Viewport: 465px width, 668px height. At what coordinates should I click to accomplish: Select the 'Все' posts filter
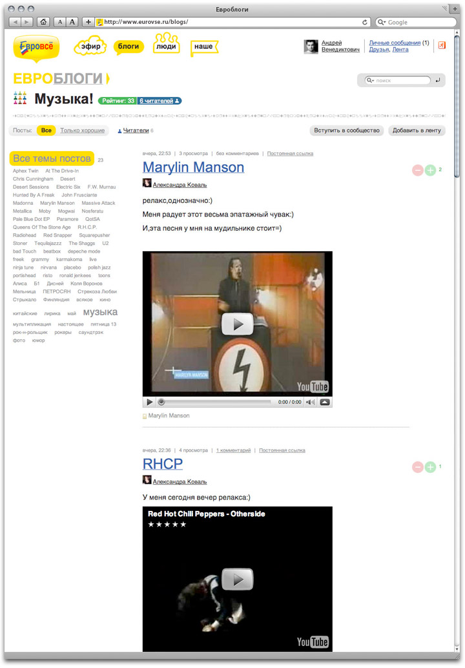pos(46,130)
